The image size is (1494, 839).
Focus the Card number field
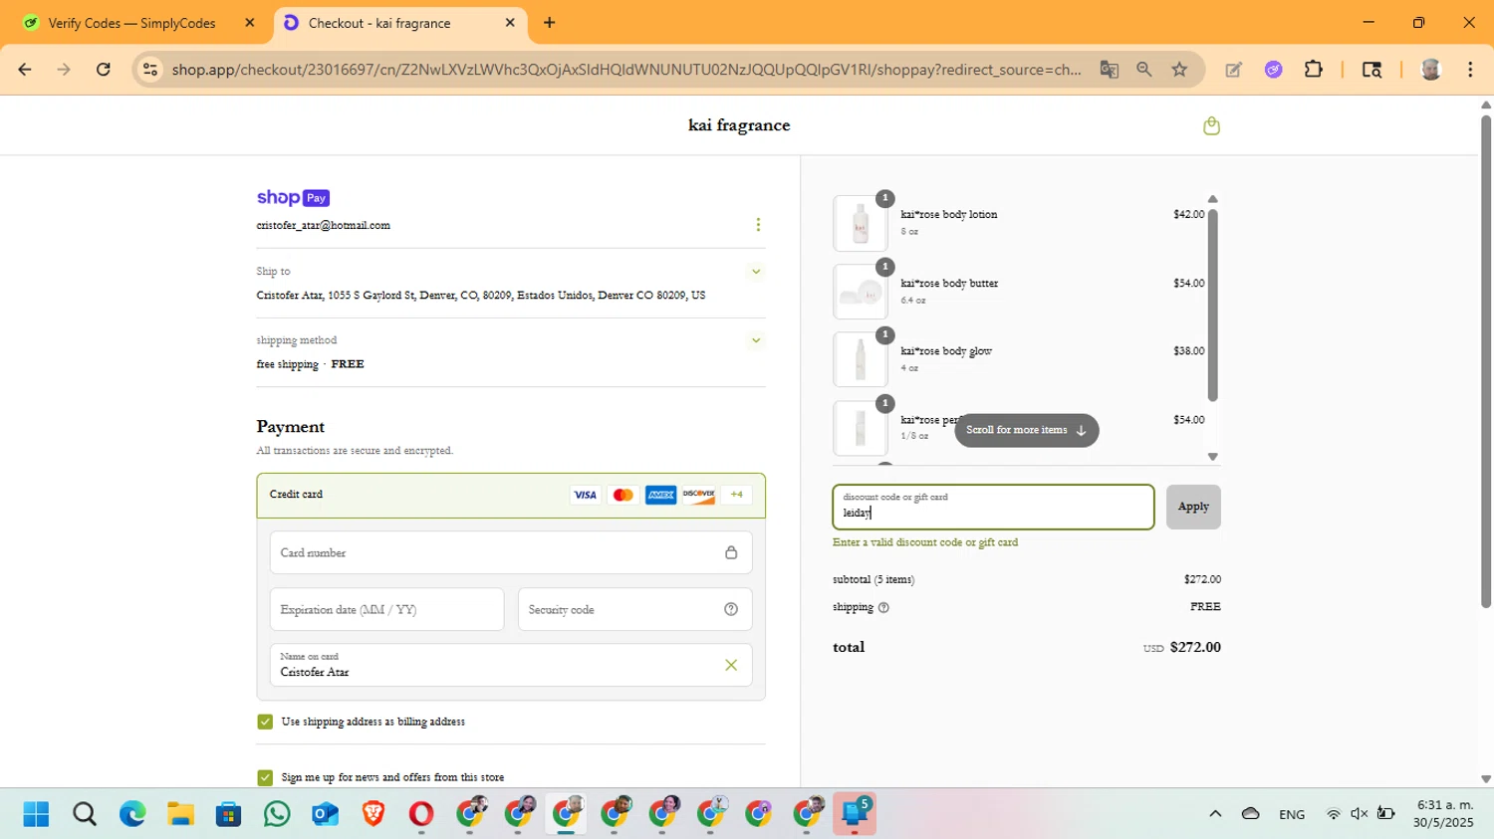point(511,552)
